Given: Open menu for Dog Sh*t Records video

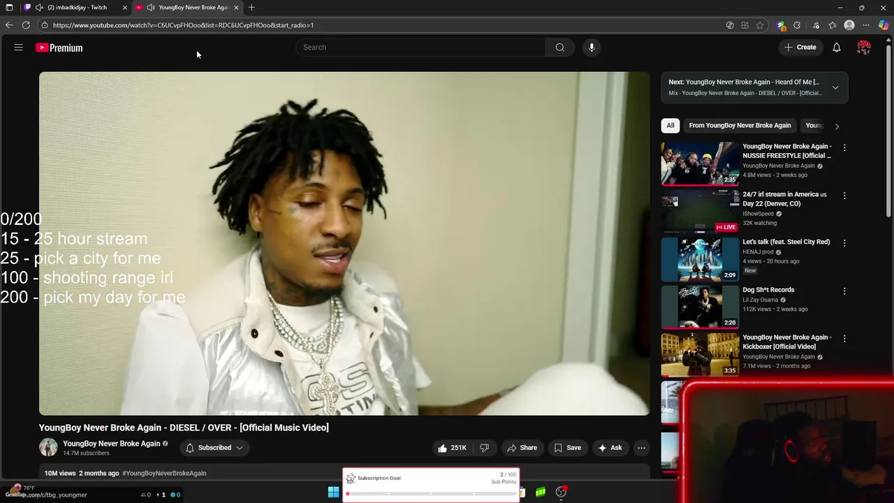Looking at the screenshot, I should (x=844, y=291).
